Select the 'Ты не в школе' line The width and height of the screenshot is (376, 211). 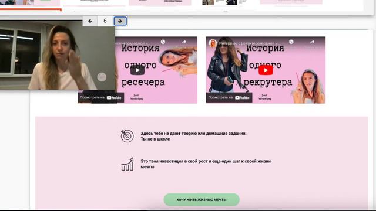(155, 139)
